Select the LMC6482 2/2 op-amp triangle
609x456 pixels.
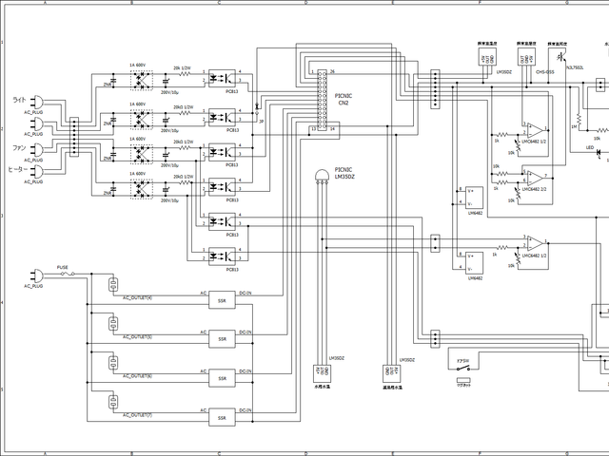tap(535, 177)
